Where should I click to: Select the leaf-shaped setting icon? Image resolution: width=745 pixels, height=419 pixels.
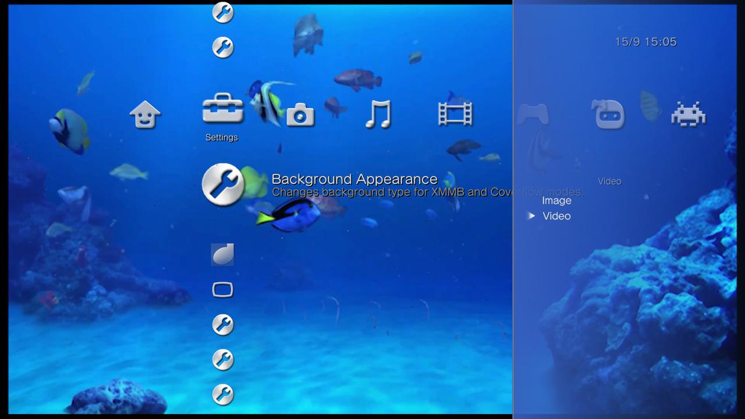point(222,254)
